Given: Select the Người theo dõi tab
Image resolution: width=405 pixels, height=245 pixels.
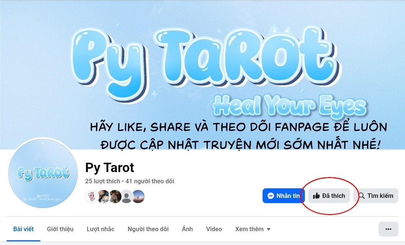Looking at the screenshot, I should pyautogui.click(x=148, y=229).
